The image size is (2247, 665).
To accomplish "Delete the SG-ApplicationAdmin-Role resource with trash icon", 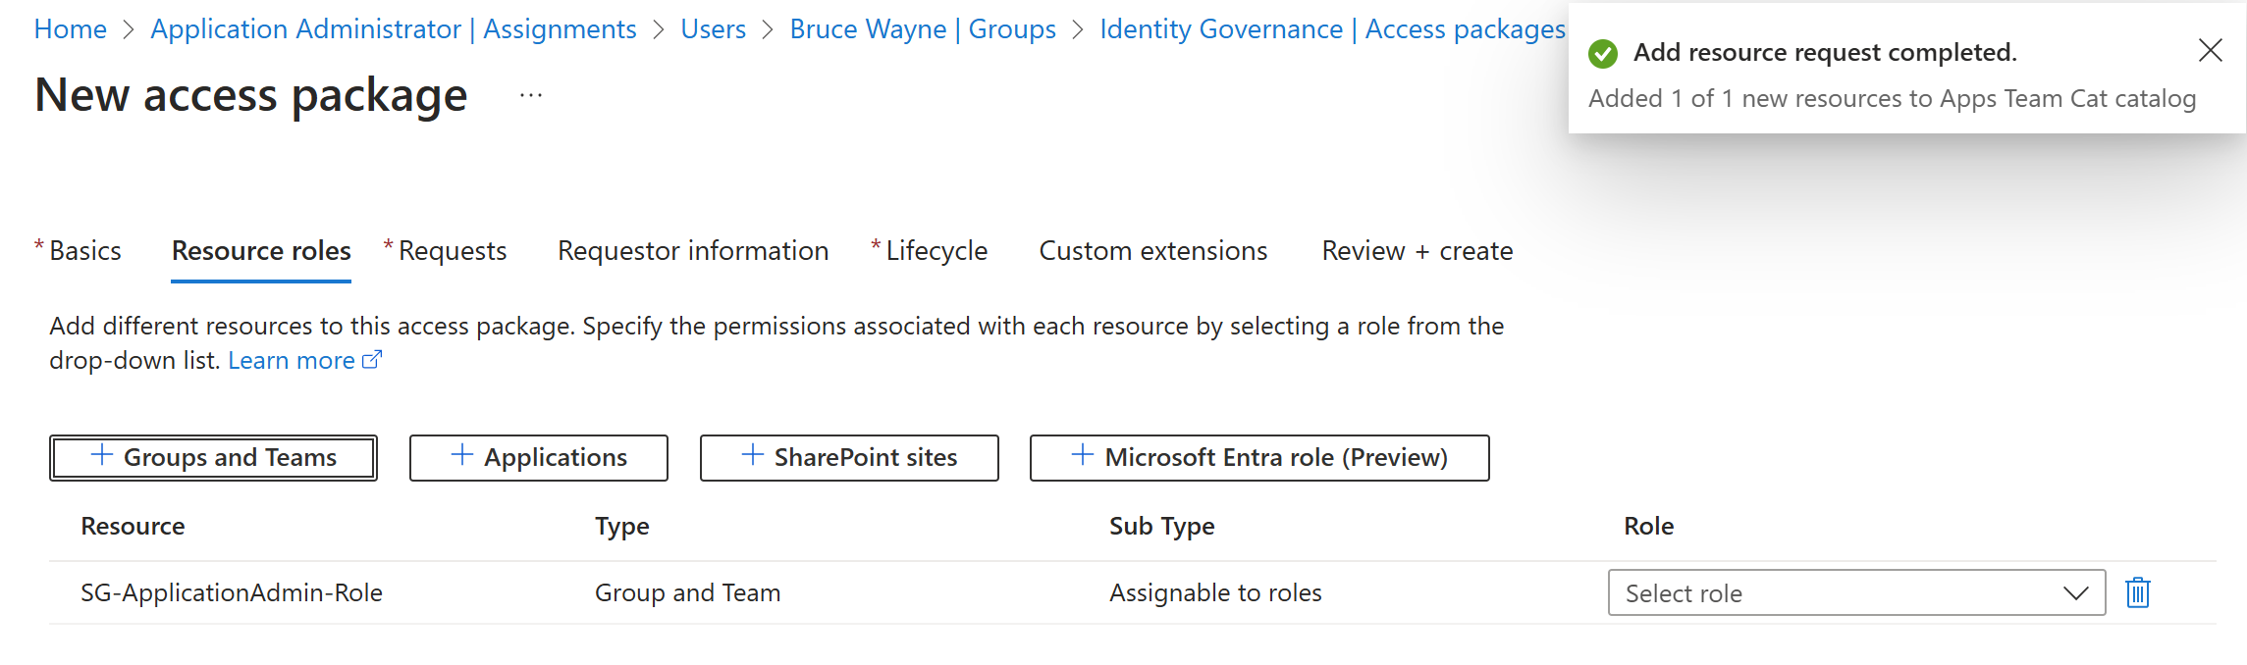I will 2137,592.
